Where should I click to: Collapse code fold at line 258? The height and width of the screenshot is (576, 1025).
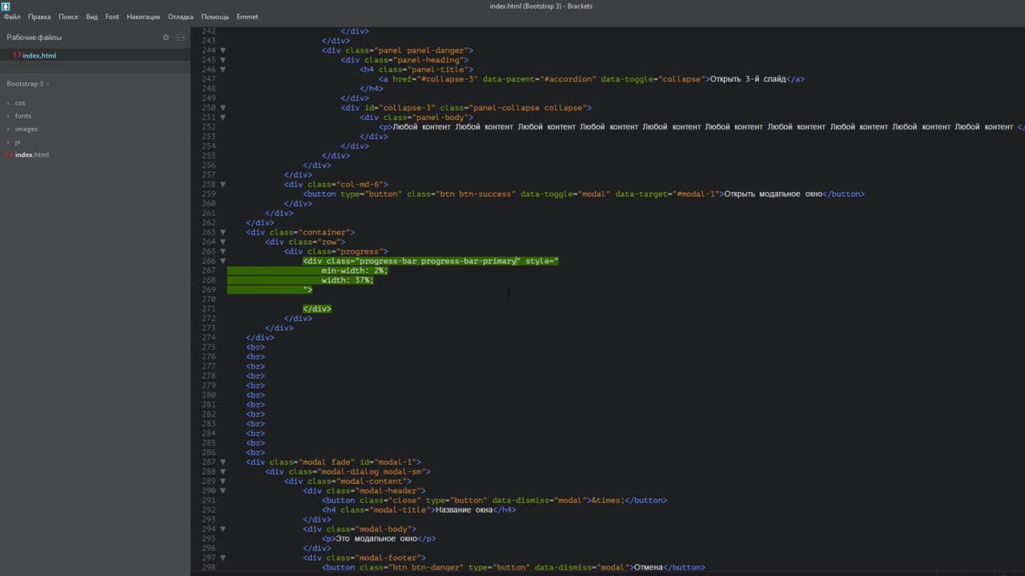pos(223,185)
